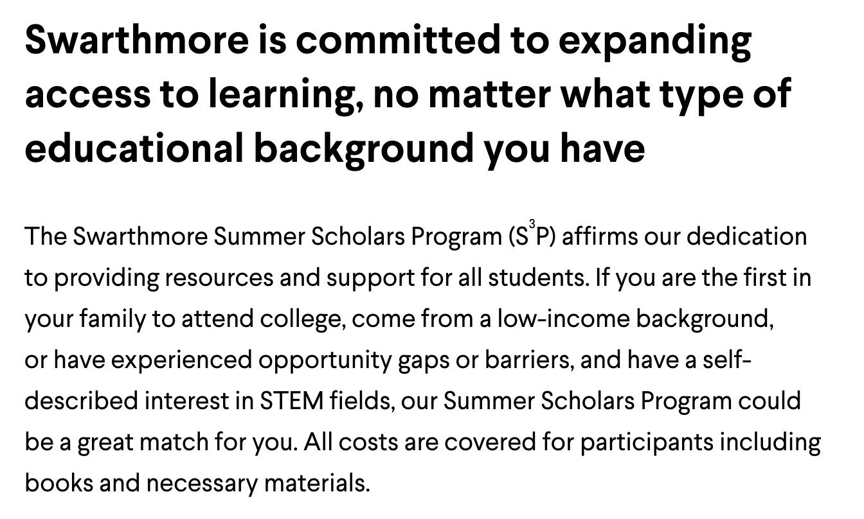
Task: Click "Swarthmore Summer Scholars Program" text
Action: coord(286,236)
